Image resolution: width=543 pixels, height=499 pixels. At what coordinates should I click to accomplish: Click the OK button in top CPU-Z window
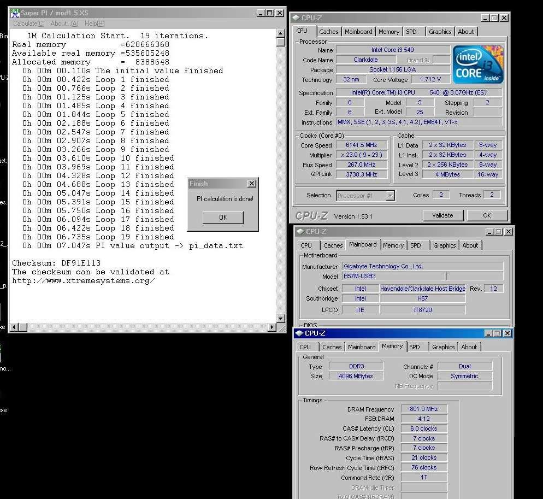point(487,215)
